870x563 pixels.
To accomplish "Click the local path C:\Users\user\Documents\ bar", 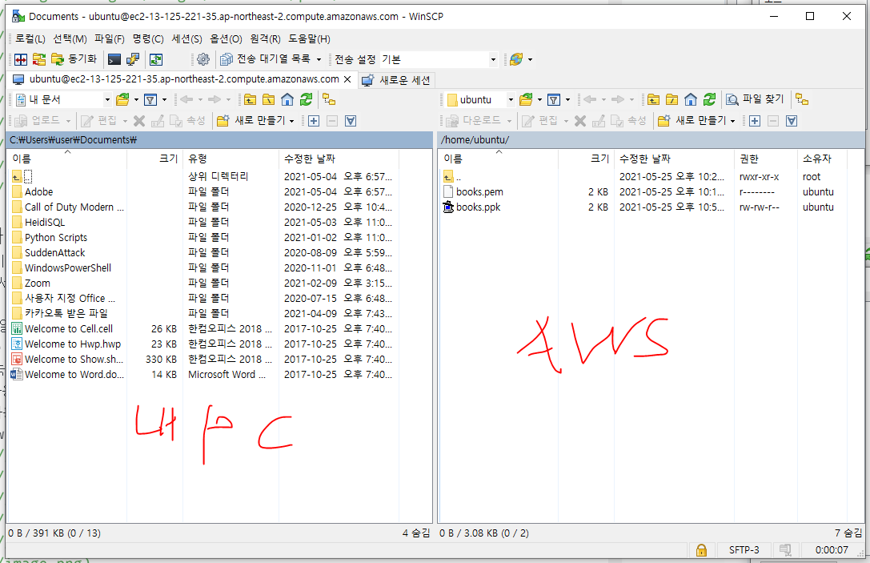I will coord(220,140).
